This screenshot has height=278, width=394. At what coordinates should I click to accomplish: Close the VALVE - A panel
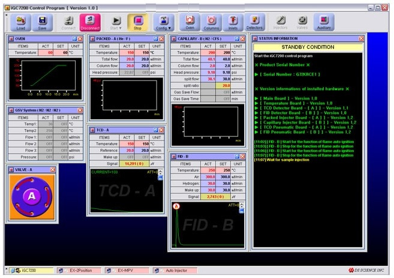[x=53, y=170]
